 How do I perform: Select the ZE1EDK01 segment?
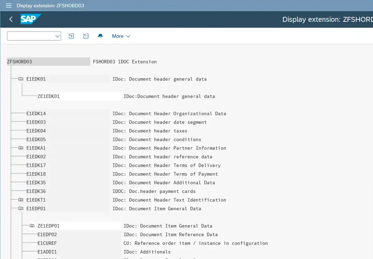coord(49,96)
